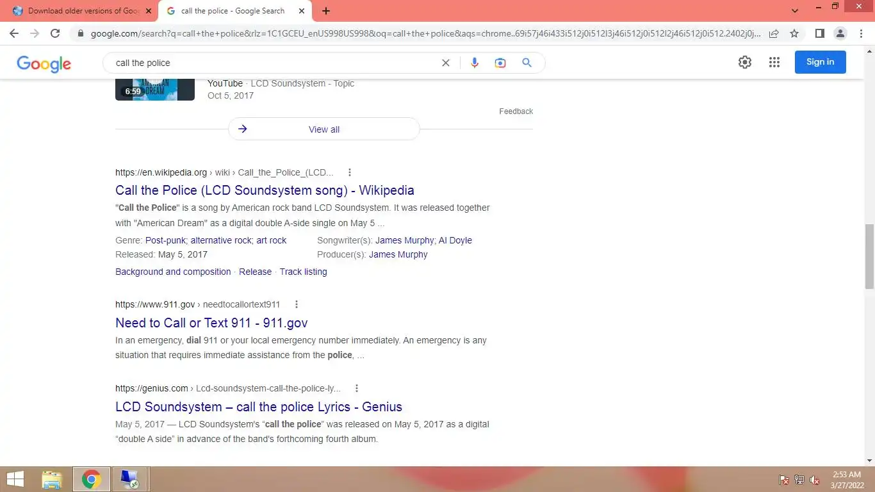875x492 pixels.
Task: Open the Chrome side panel
Action: [x=819, y=33]
